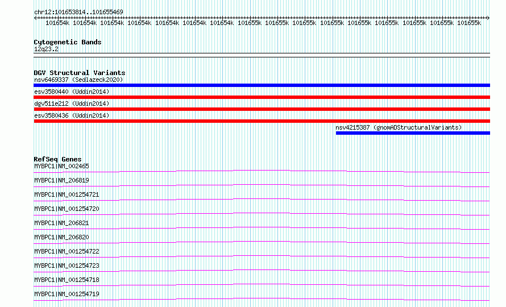Open transcript MYBPC1|NM_001254722
Viewport: 506px width, 307px height.
point(67,251)
